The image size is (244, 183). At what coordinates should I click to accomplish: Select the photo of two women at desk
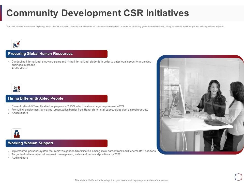tap(202, 105)
